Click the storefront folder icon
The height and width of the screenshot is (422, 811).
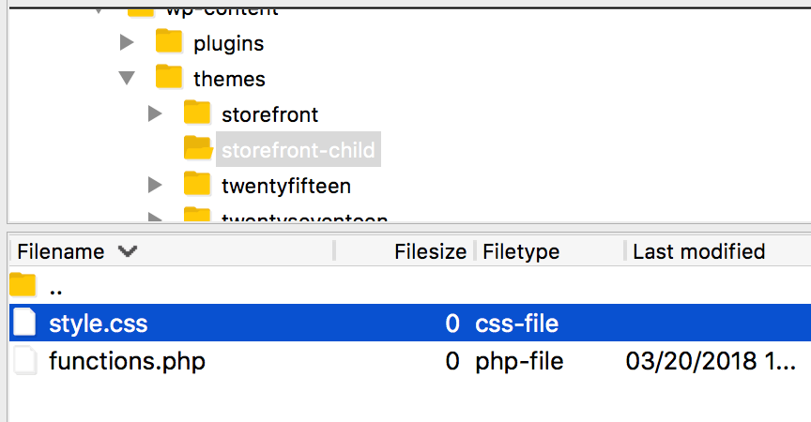pyautogui.click(x=197, y=113)
